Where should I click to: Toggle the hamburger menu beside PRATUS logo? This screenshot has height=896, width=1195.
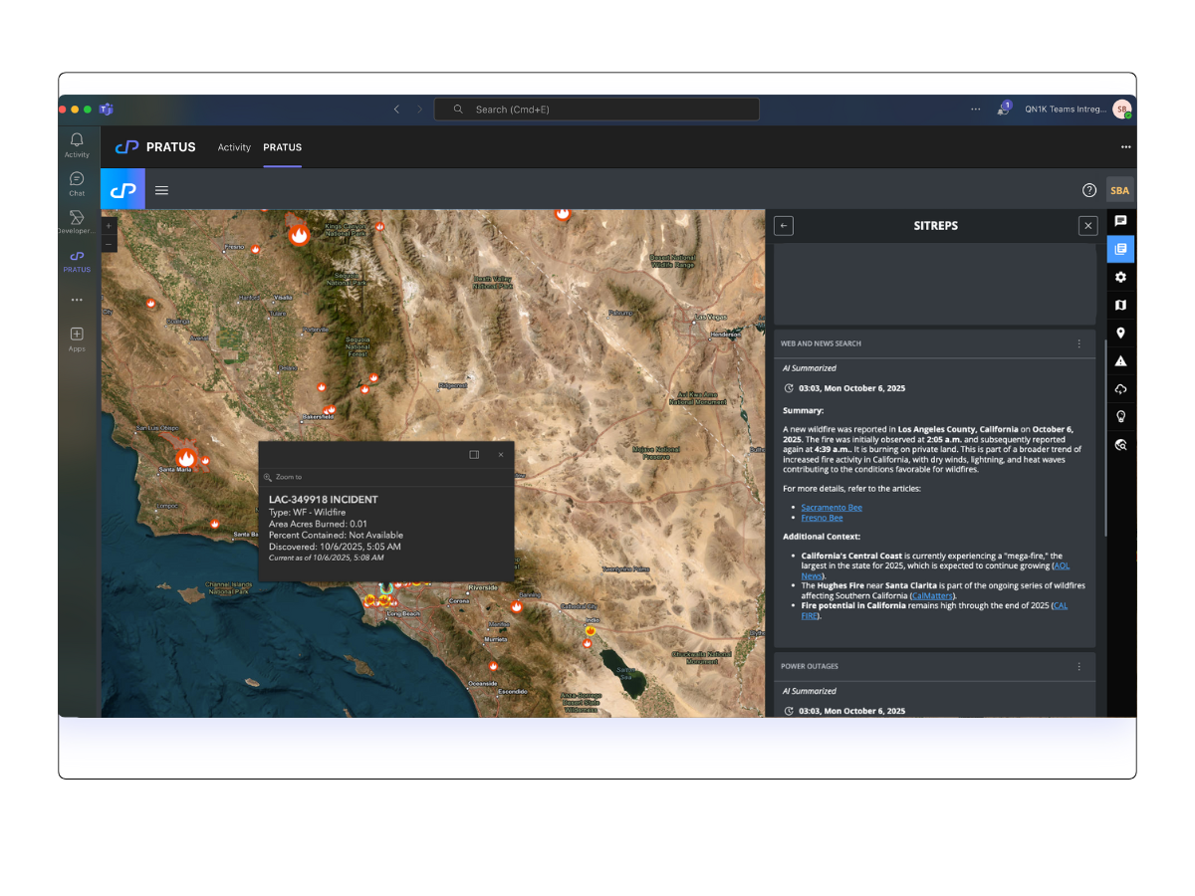click(161, 190)
